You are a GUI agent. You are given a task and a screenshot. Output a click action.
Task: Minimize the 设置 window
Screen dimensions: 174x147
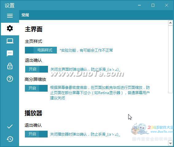tap(140, 5)
